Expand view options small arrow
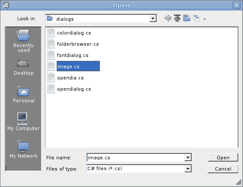Image resolution: width=243 pixels, height=187 pixels. 205,19
